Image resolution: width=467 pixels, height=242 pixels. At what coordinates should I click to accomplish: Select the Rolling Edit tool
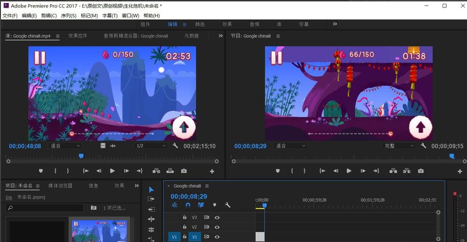click(x=151, y=219)
